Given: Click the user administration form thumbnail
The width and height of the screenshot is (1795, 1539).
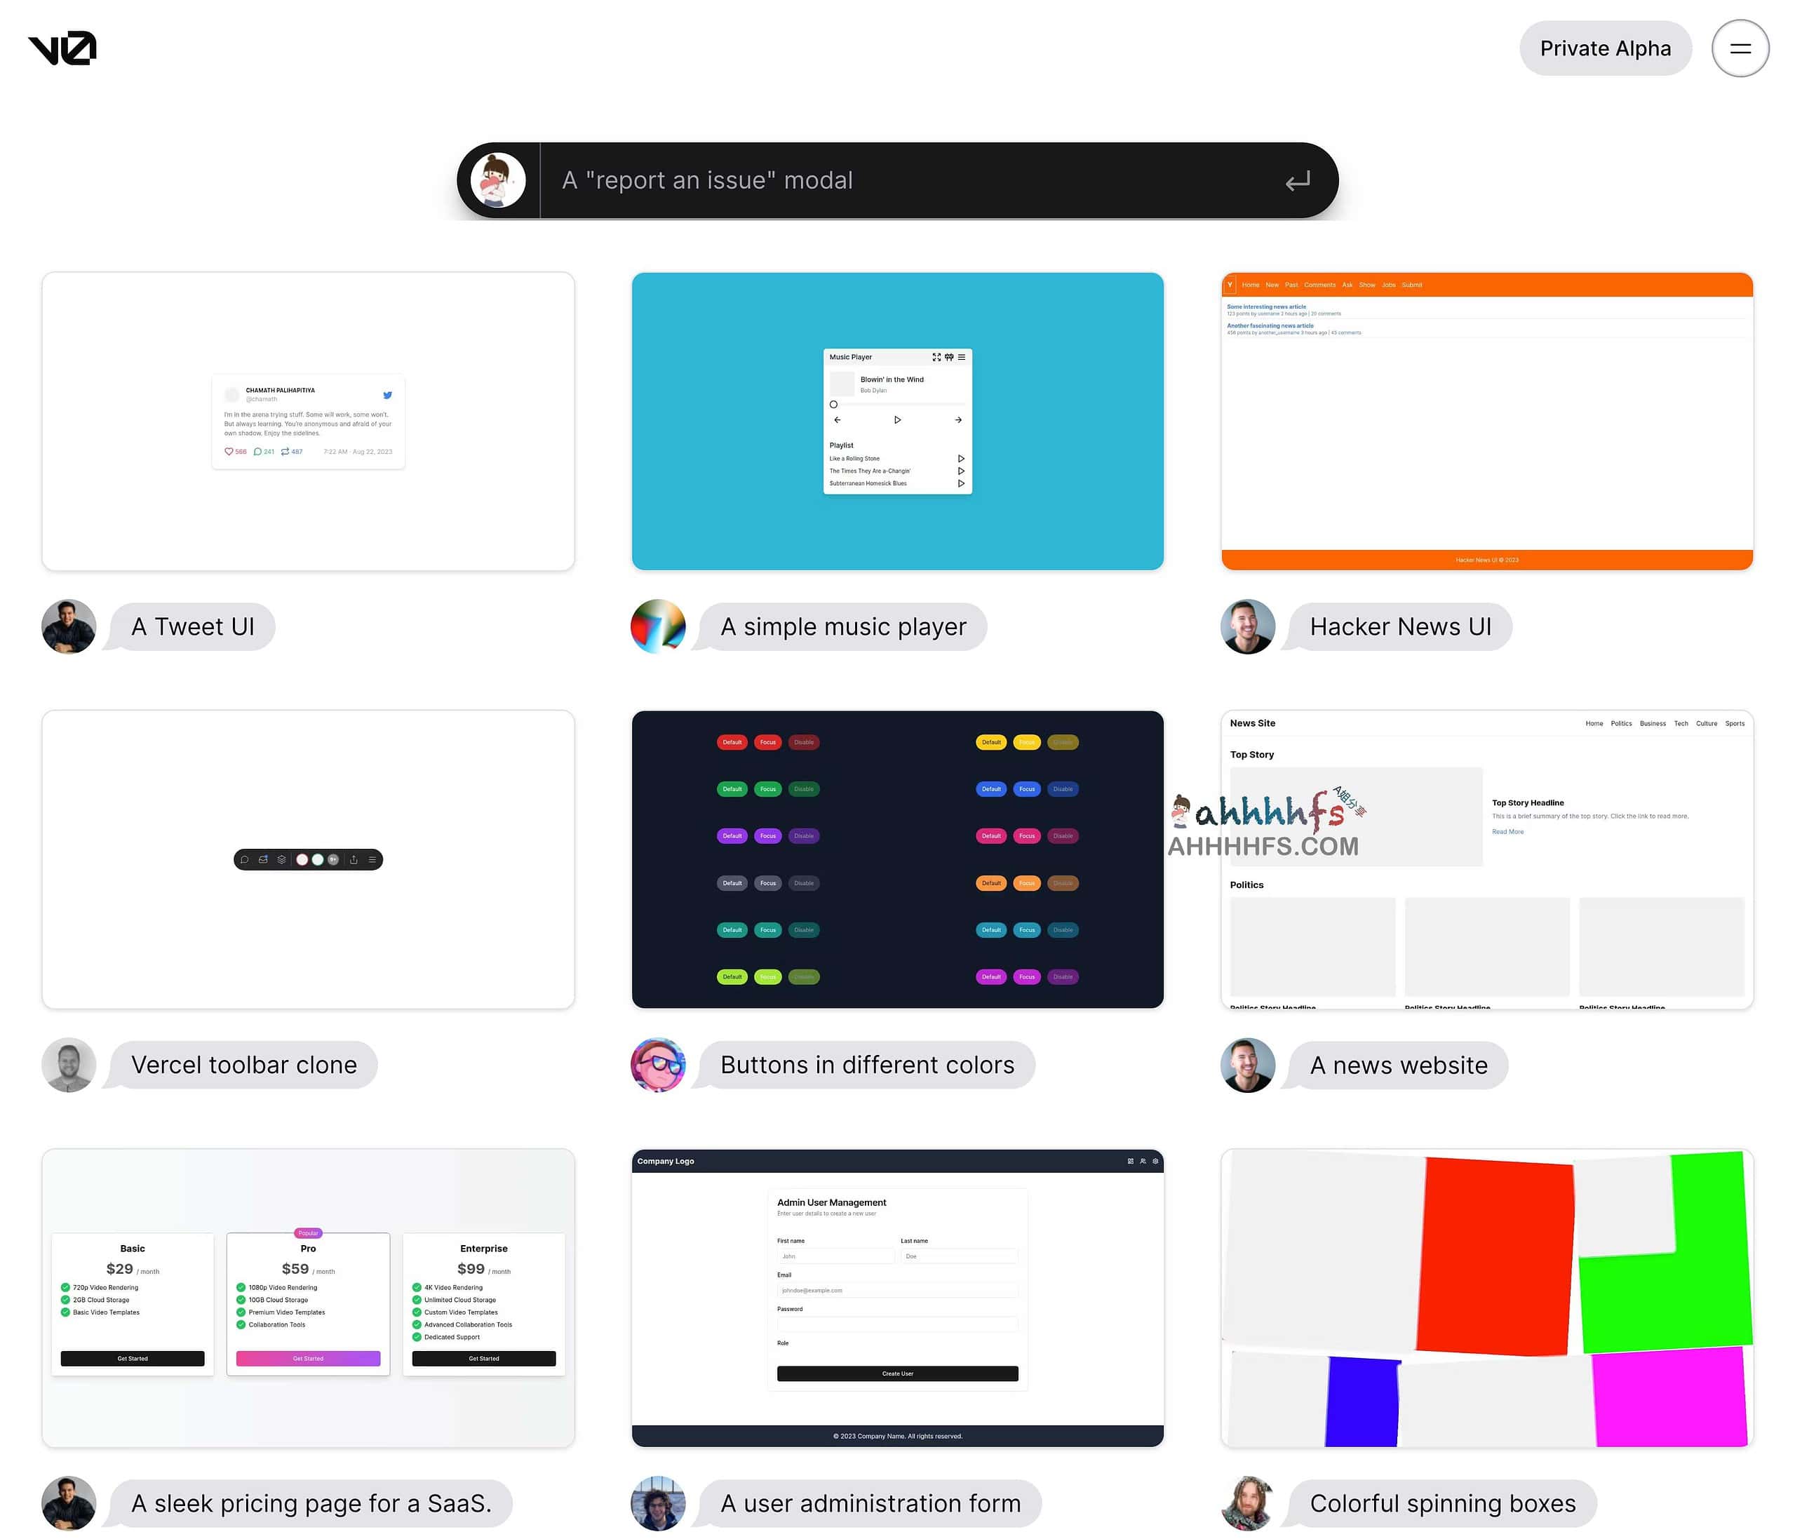Looking at the screenshot, I should point(898,1298).
